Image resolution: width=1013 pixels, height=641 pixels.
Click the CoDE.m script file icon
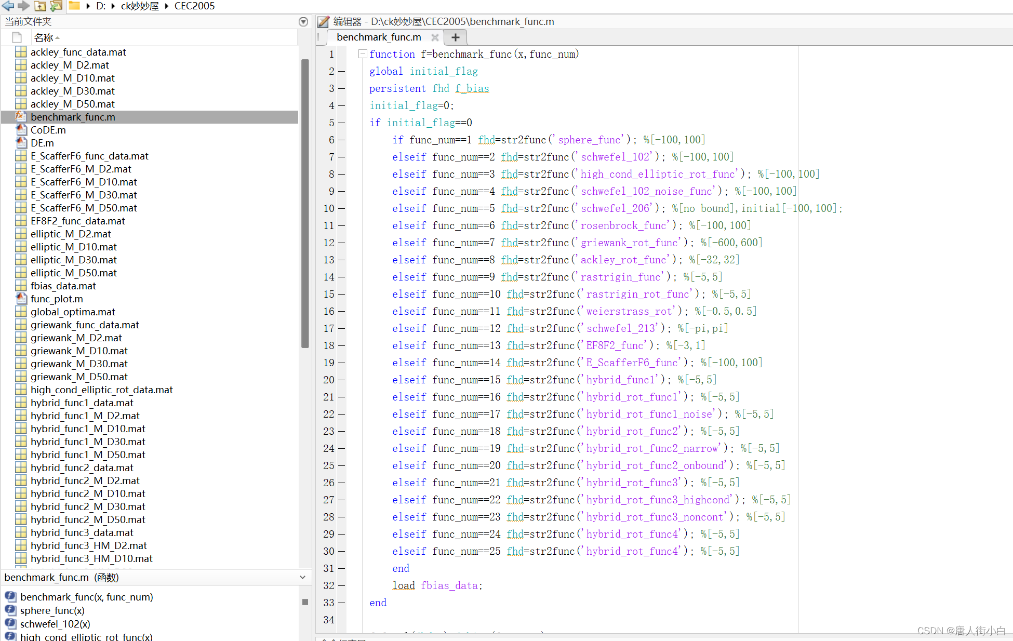click(21, 130)
